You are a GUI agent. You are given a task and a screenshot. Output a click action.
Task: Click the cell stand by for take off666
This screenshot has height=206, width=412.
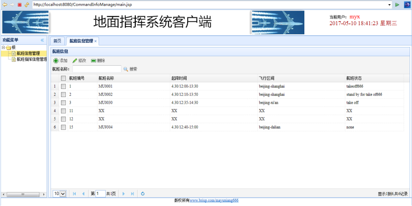[x=364, y=95]
